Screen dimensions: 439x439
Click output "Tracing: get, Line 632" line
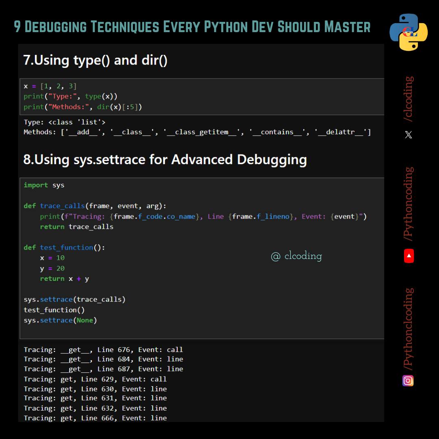(x=95, y=408)
